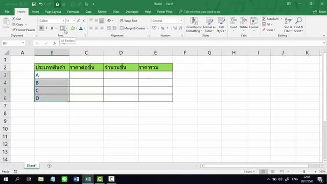Toggle Underline formatting

(52, 28)
